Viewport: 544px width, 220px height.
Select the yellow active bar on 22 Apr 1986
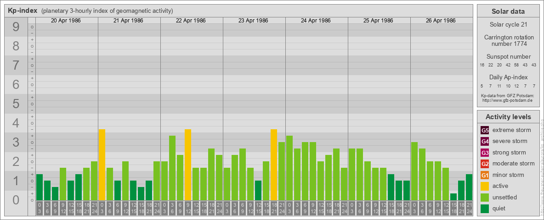[x=188, y=165]
